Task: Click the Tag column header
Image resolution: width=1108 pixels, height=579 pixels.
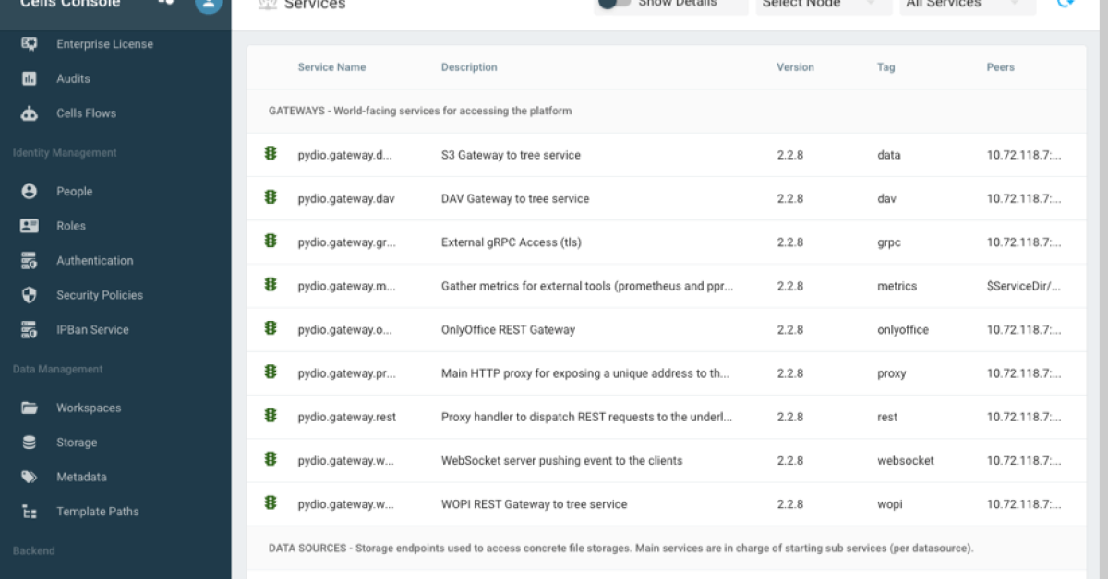Action: pos(885,67)
